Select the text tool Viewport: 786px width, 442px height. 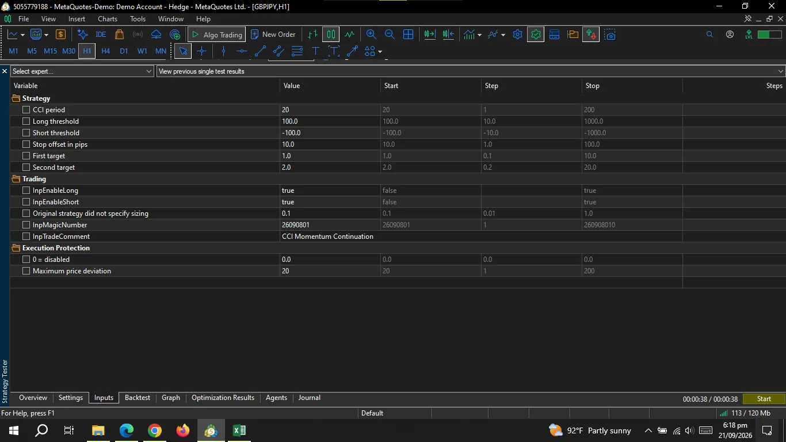(x=315, y=51)
